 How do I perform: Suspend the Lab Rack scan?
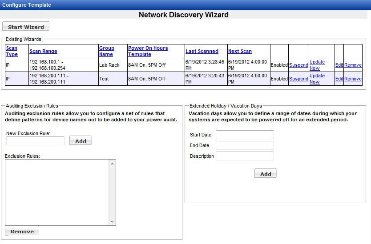pos(298,65)
